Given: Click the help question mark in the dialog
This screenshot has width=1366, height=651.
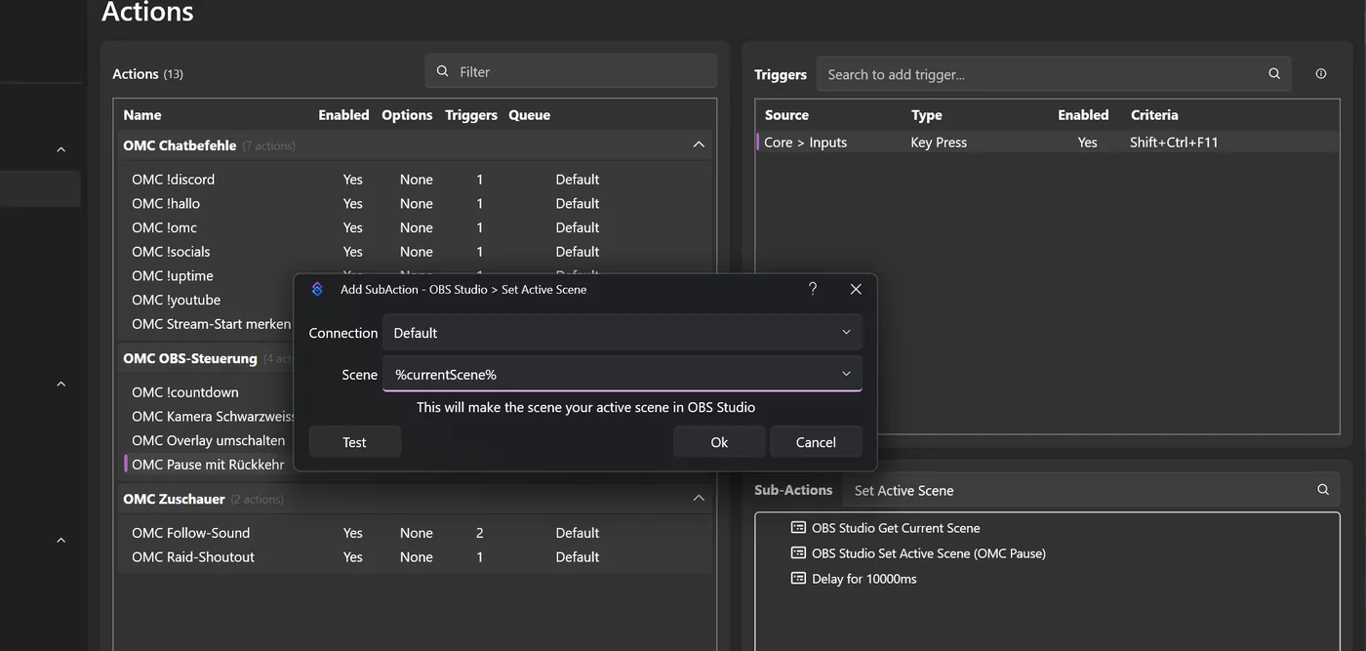Looking at the screenshot, I should point(813,289).
